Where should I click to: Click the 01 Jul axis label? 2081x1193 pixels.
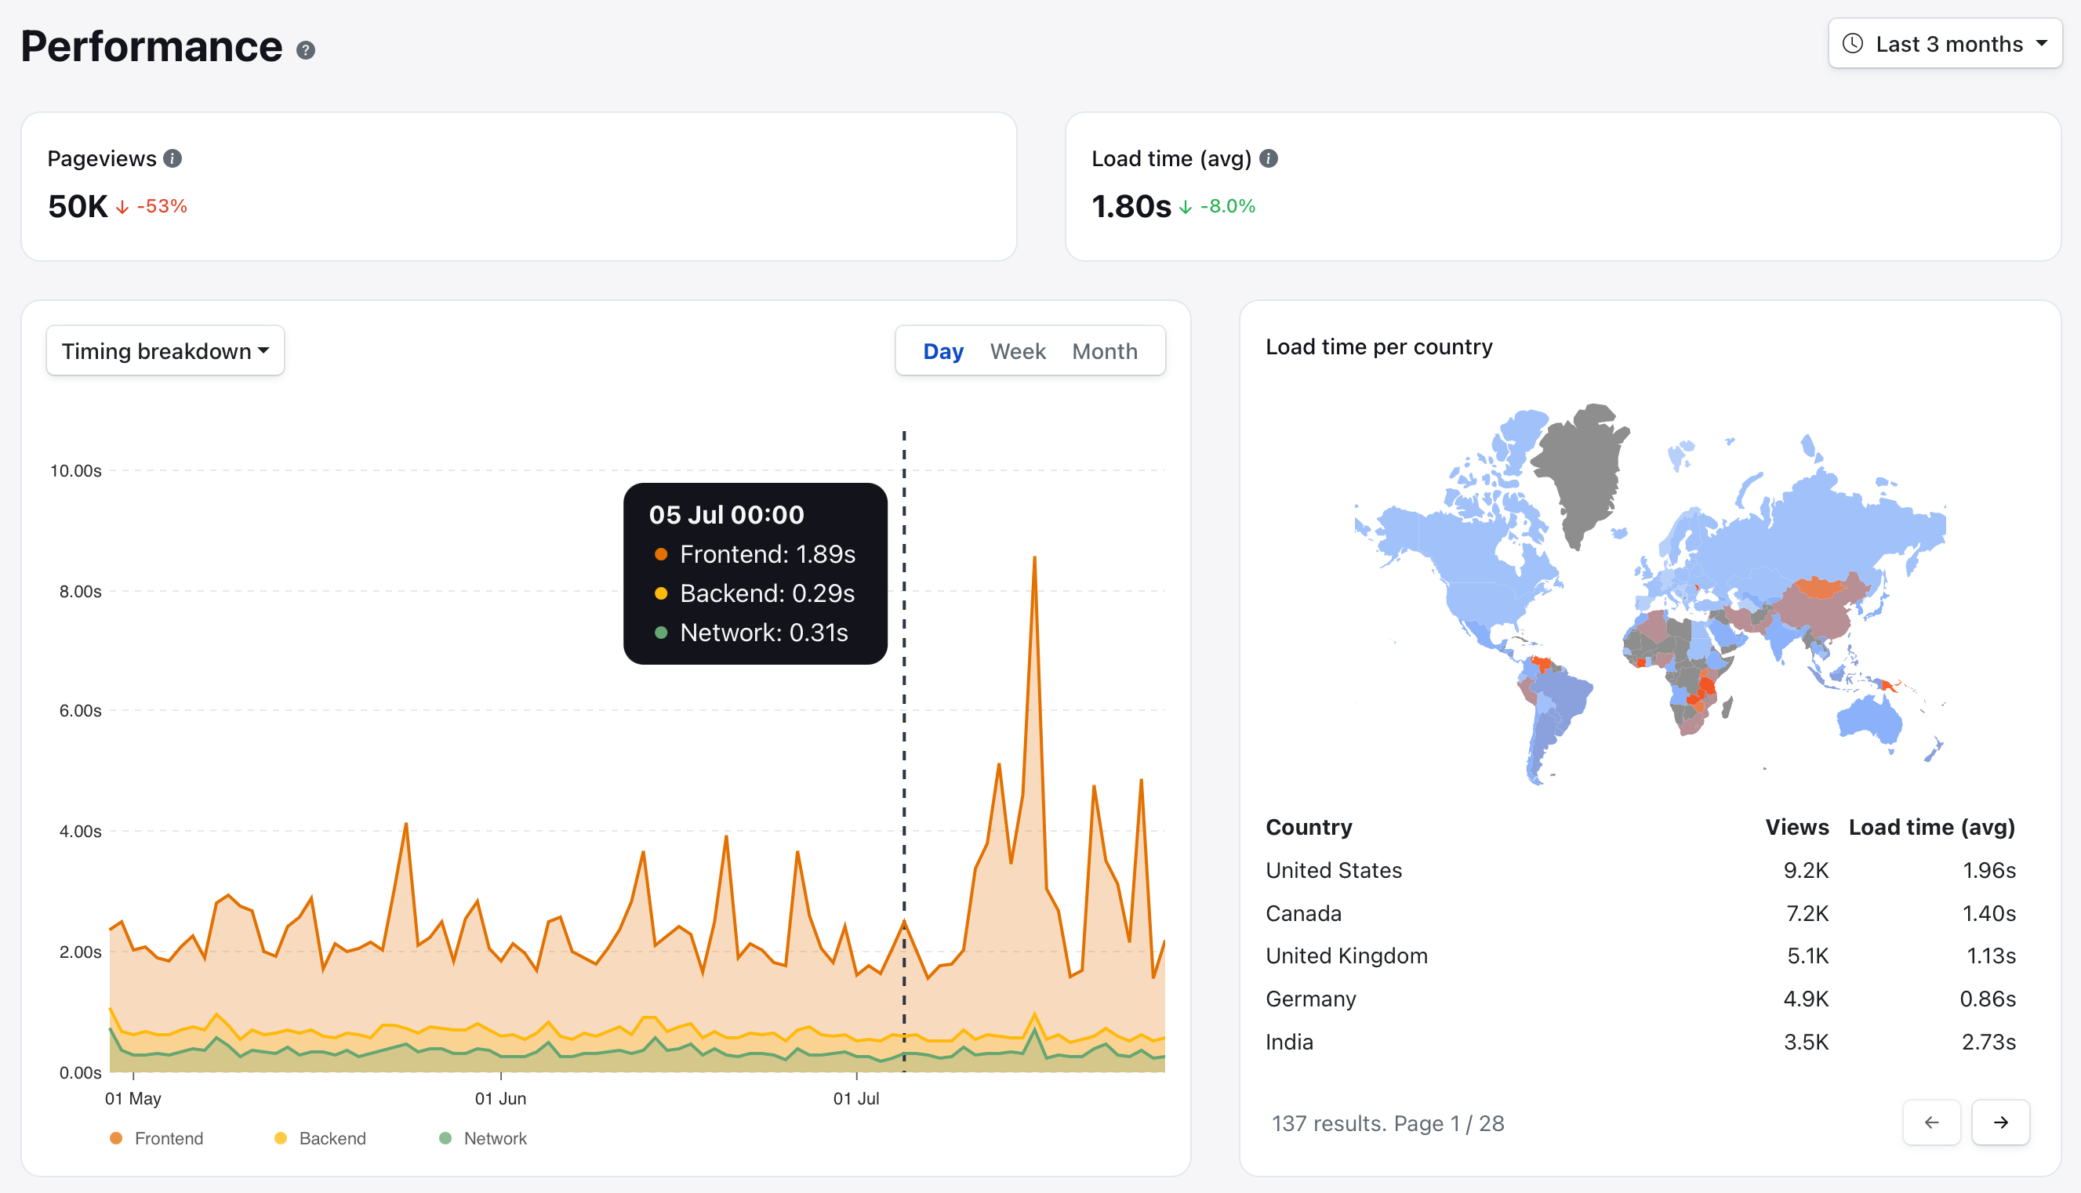856,1098
